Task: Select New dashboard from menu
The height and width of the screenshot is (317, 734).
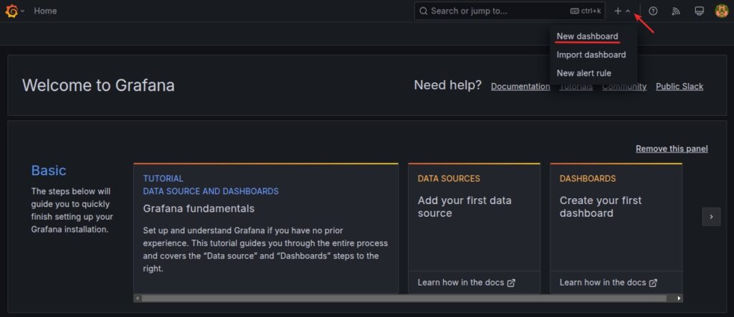Action: [587, 36]
